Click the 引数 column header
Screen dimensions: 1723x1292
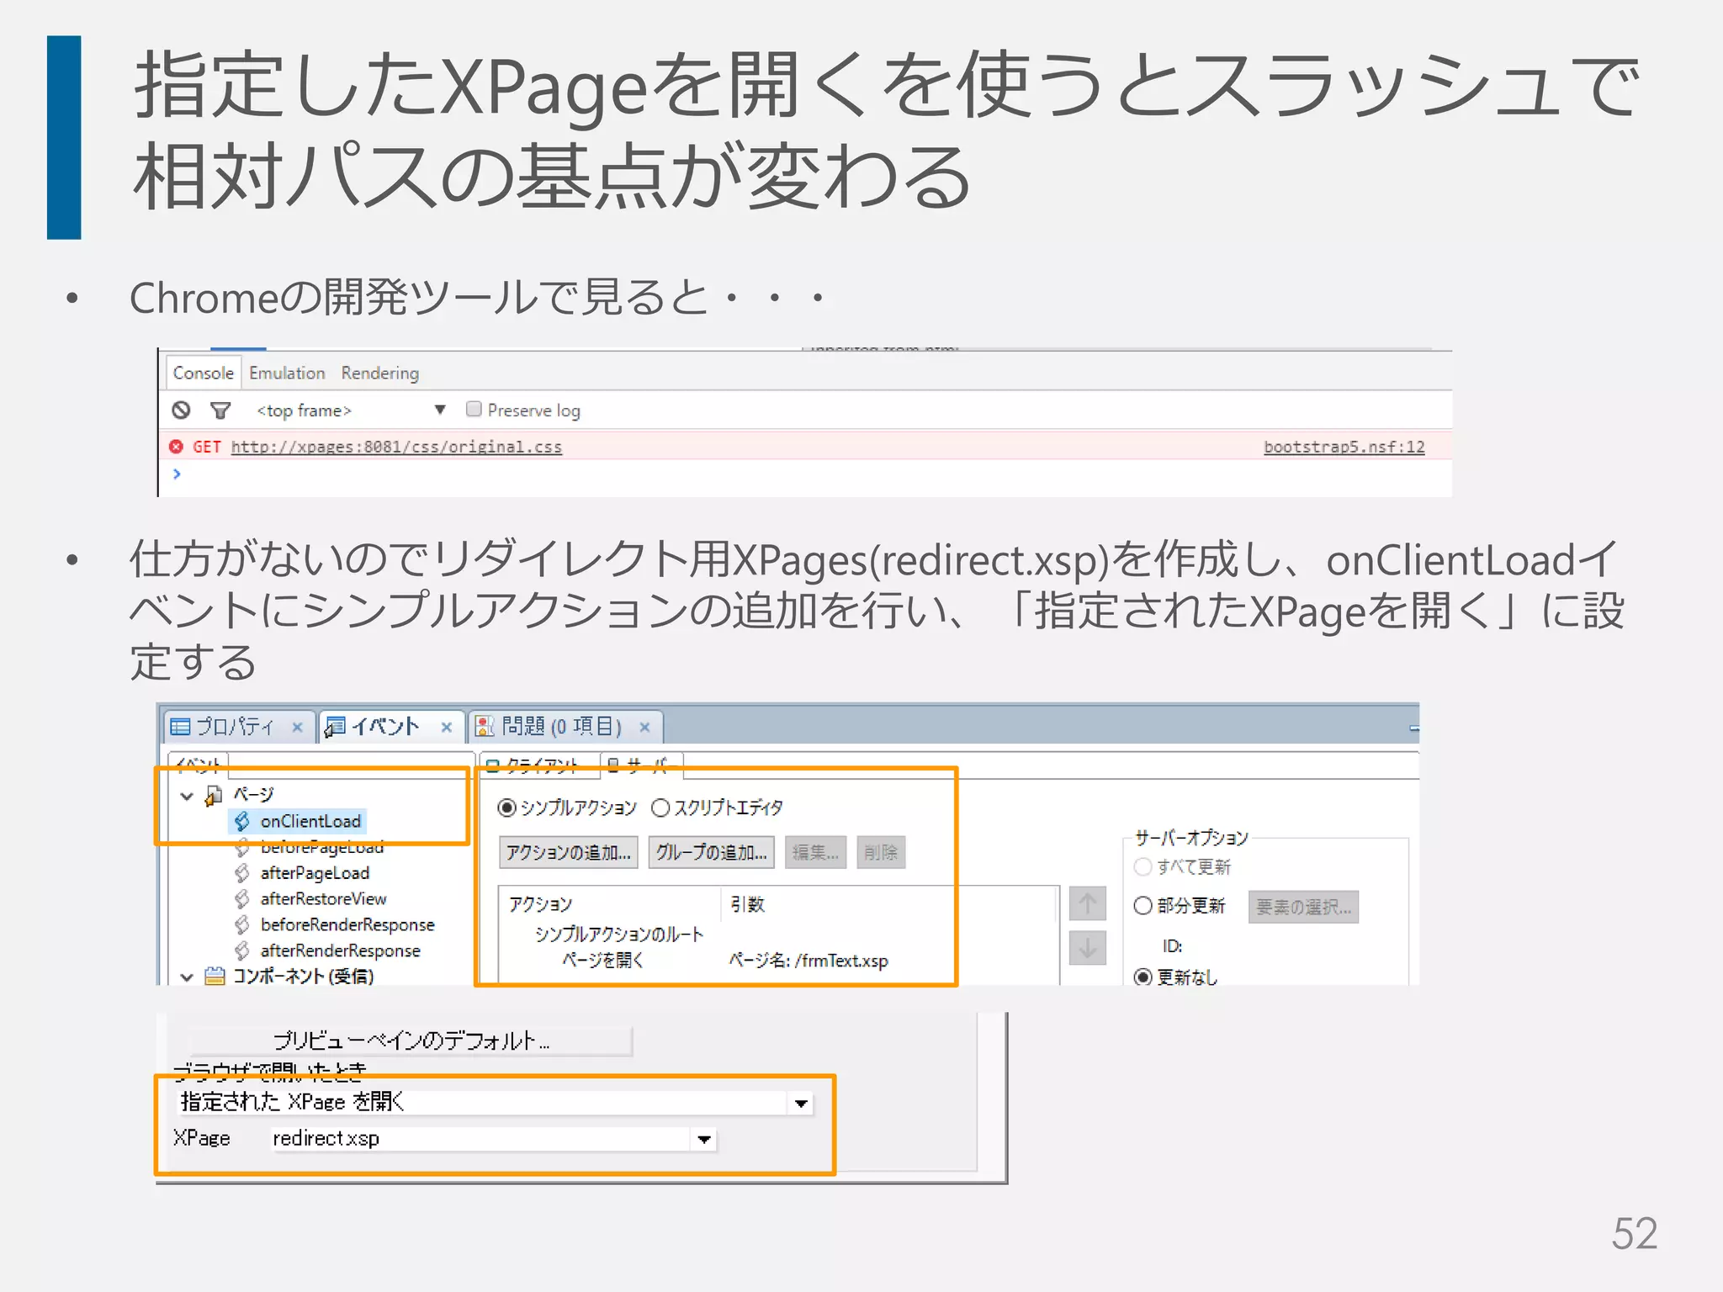pyautogui.click(x=747, y=904)
